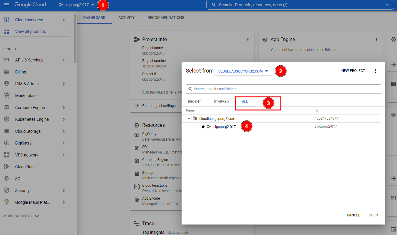Viewport: 397px width, 235px height.
Task: Click the Google Maps Platform pin icon
Action: point(7,202)
